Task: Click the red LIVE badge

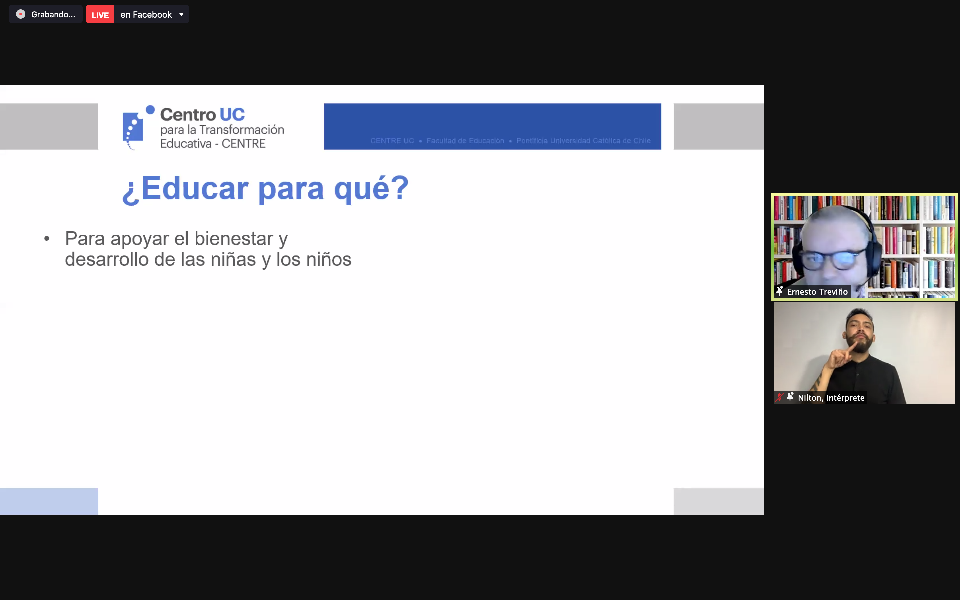Action: tap(100, 15)
